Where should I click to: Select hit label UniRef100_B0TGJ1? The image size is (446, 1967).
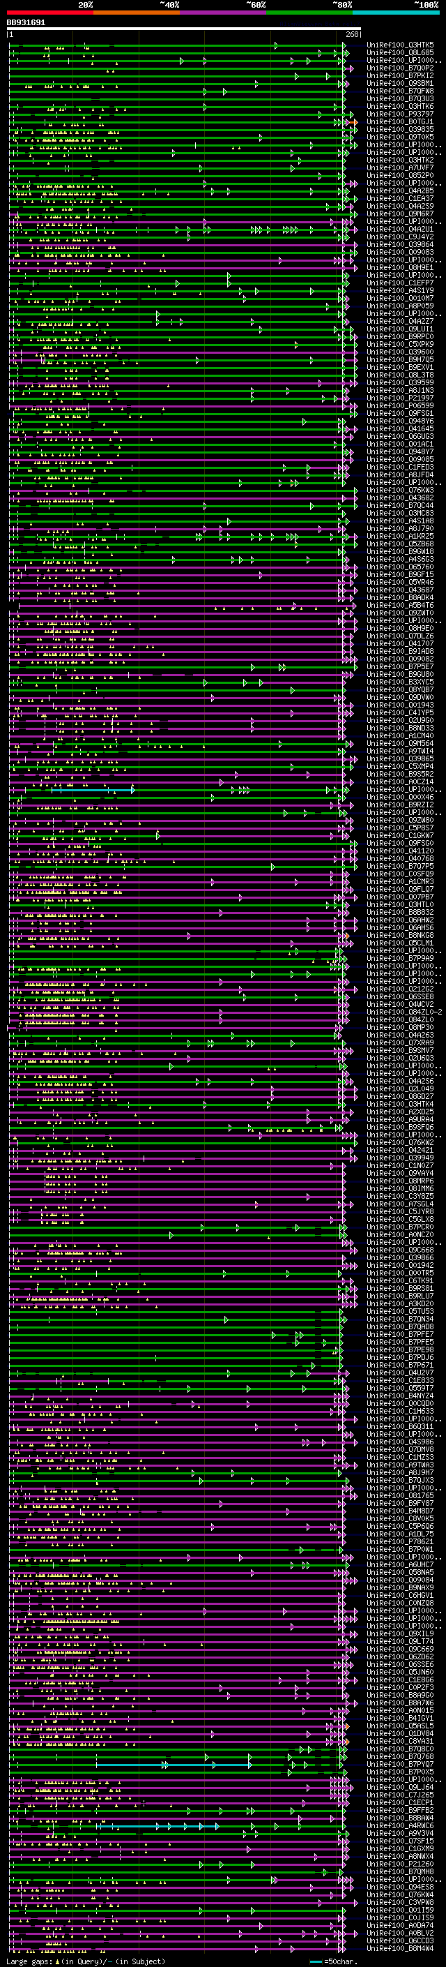(x=400, y=121)
